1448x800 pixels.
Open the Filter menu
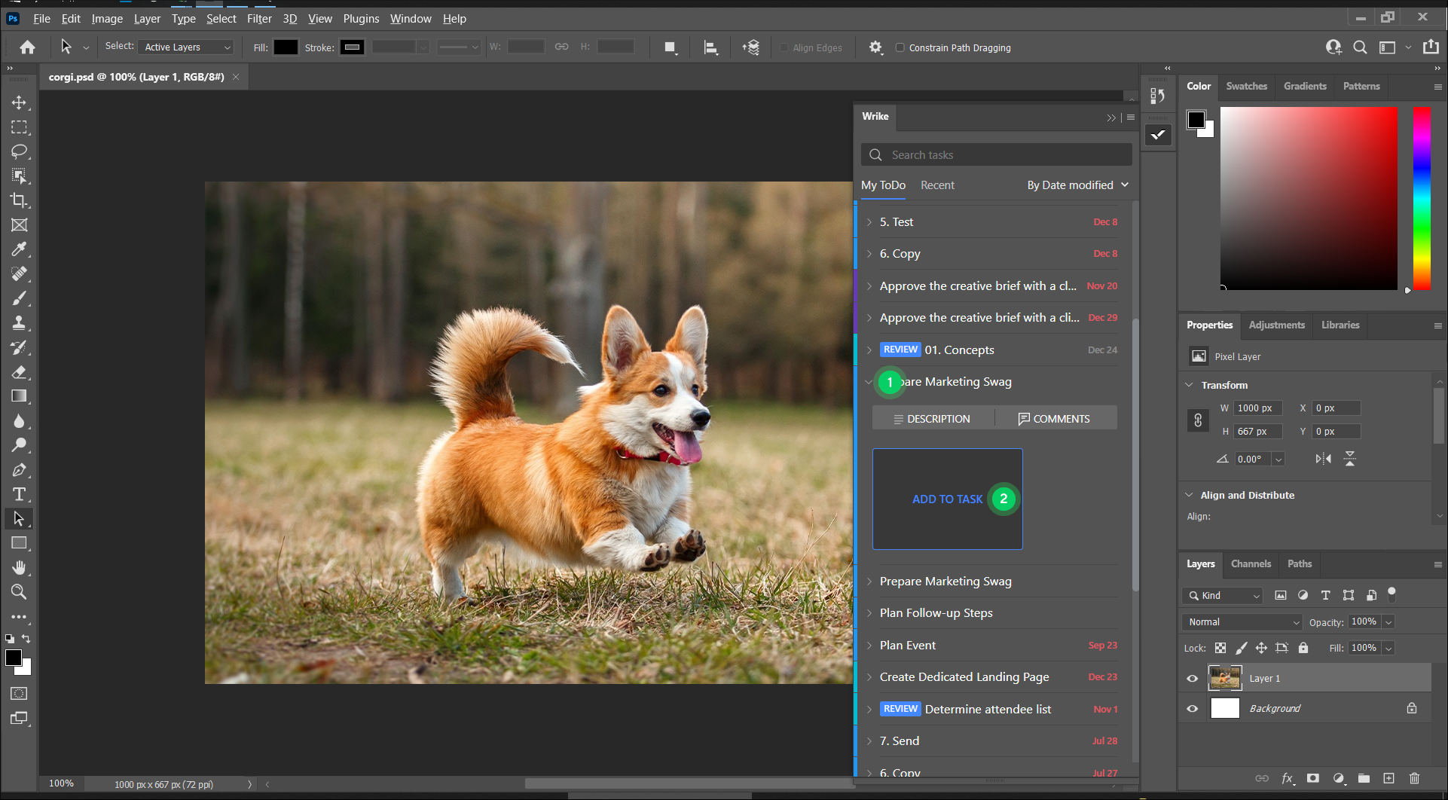click(x=259, y=18)
